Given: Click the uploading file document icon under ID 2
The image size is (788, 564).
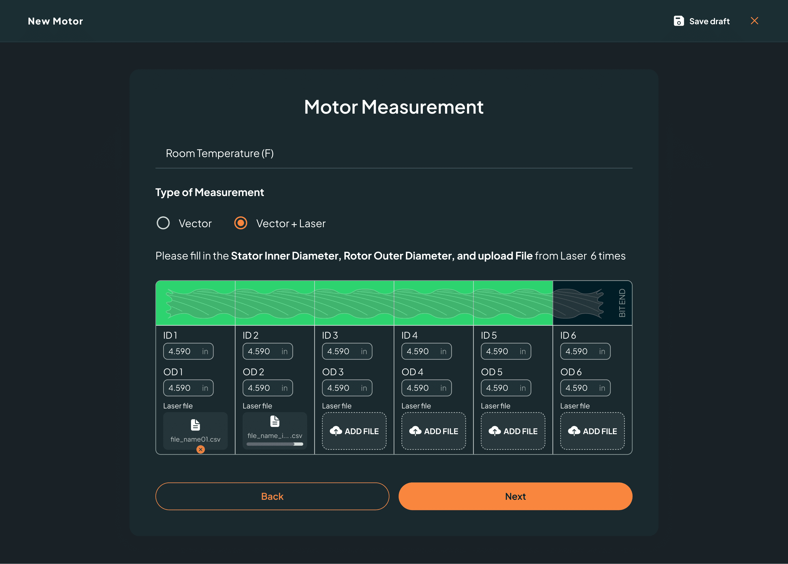Looking at the screenshot, I should point(275,421).
